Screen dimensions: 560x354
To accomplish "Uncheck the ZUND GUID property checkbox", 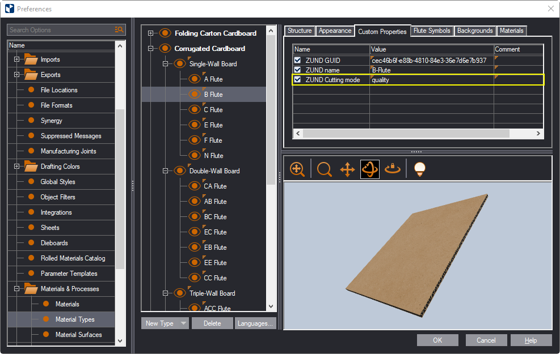I will click(x=298, y=61).
